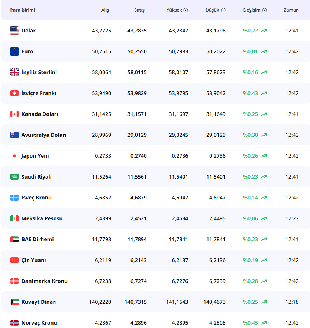
Task: Open the Danimarka Kronu currency link
Action: point(45,281)
